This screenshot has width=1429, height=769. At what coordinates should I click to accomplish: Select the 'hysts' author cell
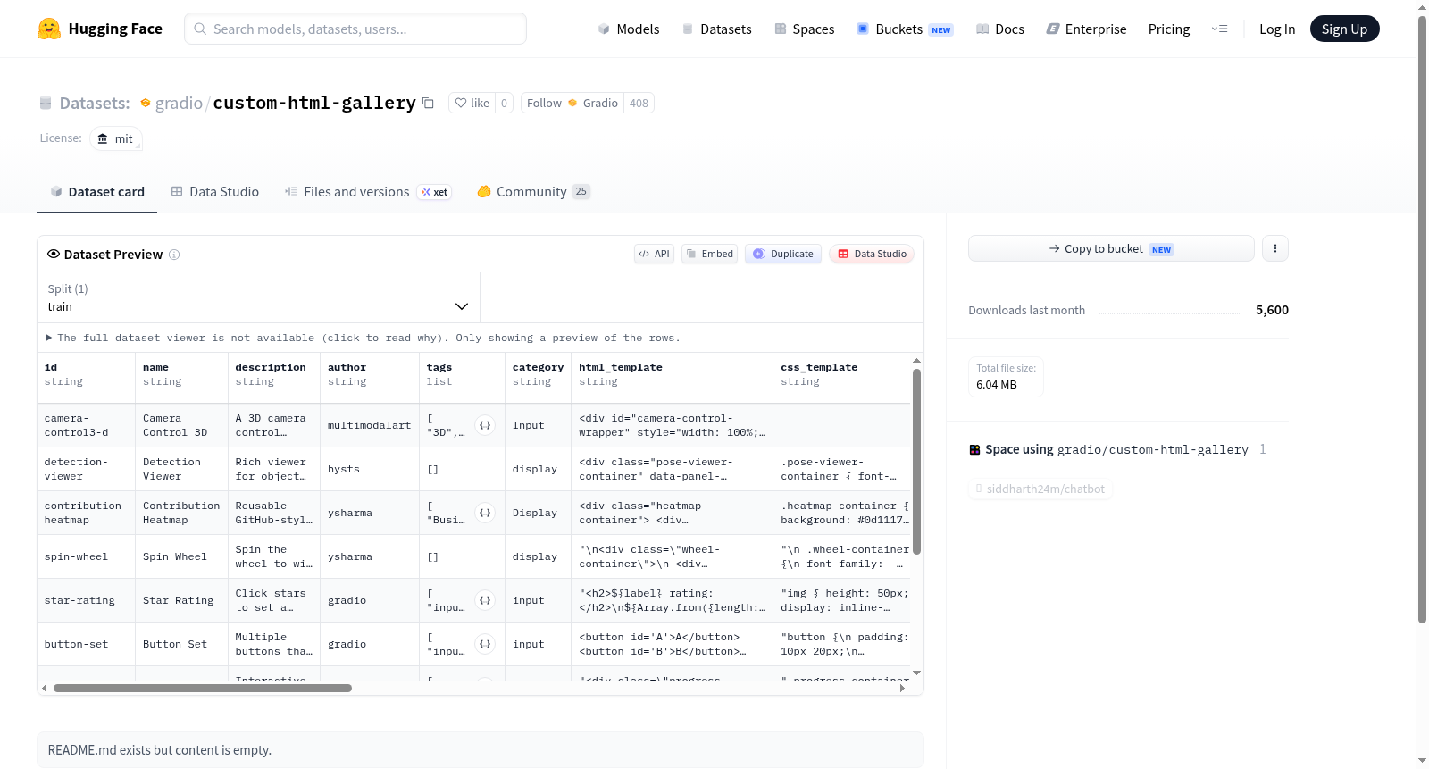pos(369,469)
